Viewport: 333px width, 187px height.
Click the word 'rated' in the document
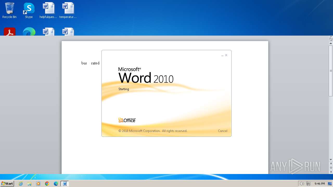[x=95, y=63]
